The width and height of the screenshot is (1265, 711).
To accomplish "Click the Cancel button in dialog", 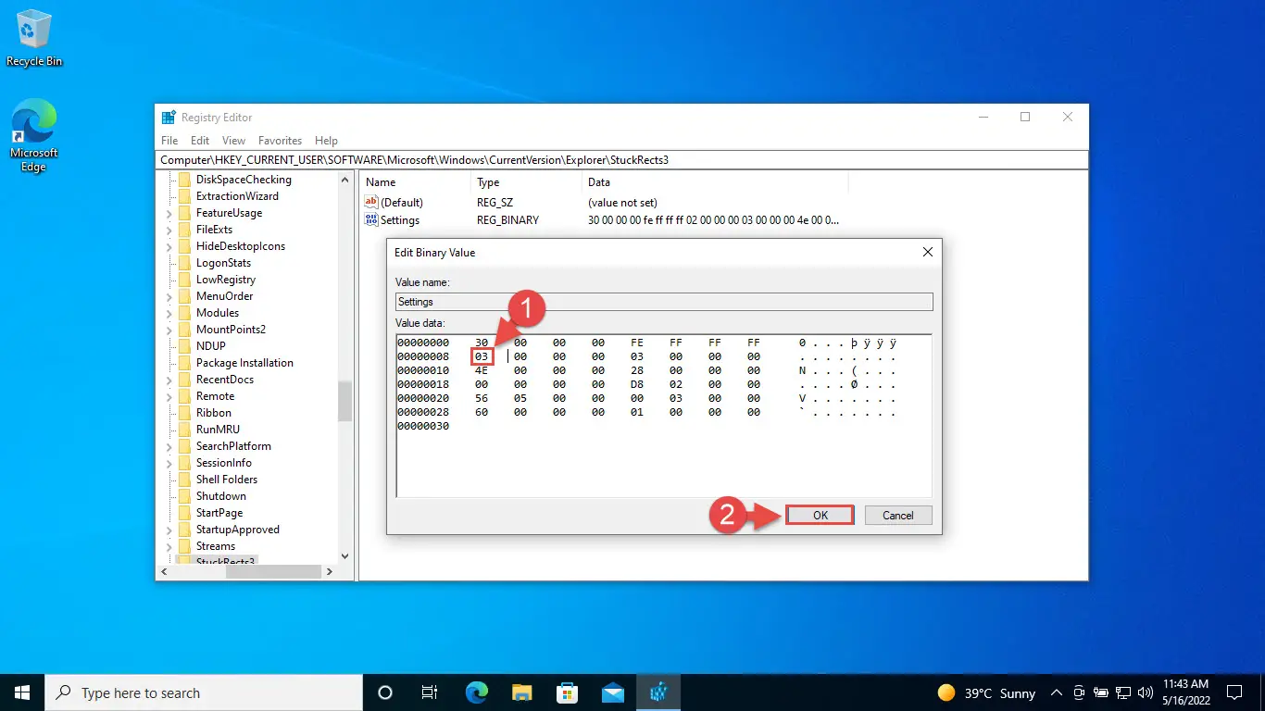I will coord(898,516).
